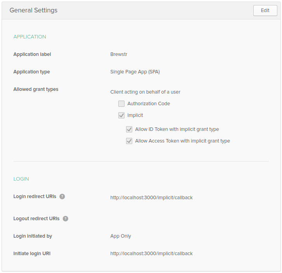Click the Initiate login URI callback URL
Image resolution: width=282 pixels, height=273 pixels.
pyautogui.click(x=151, y=254)
